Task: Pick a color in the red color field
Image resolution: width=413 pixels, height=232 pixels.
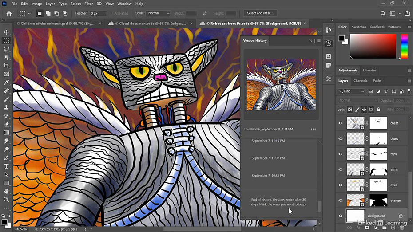Action: pyautogui.click(x=373, y=46)
